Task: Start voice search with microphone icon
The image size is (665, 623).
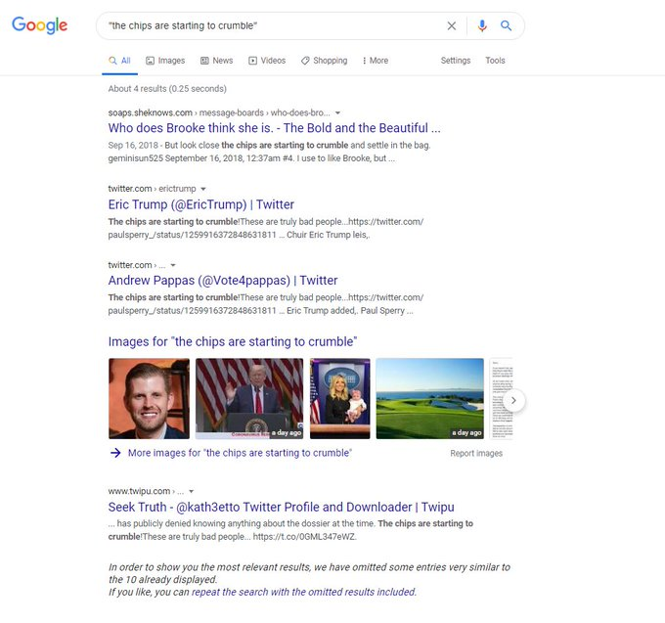Action: click(482, 25)
